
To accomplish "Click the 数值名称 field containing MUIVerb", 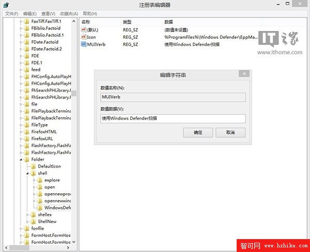I will 173,97.
